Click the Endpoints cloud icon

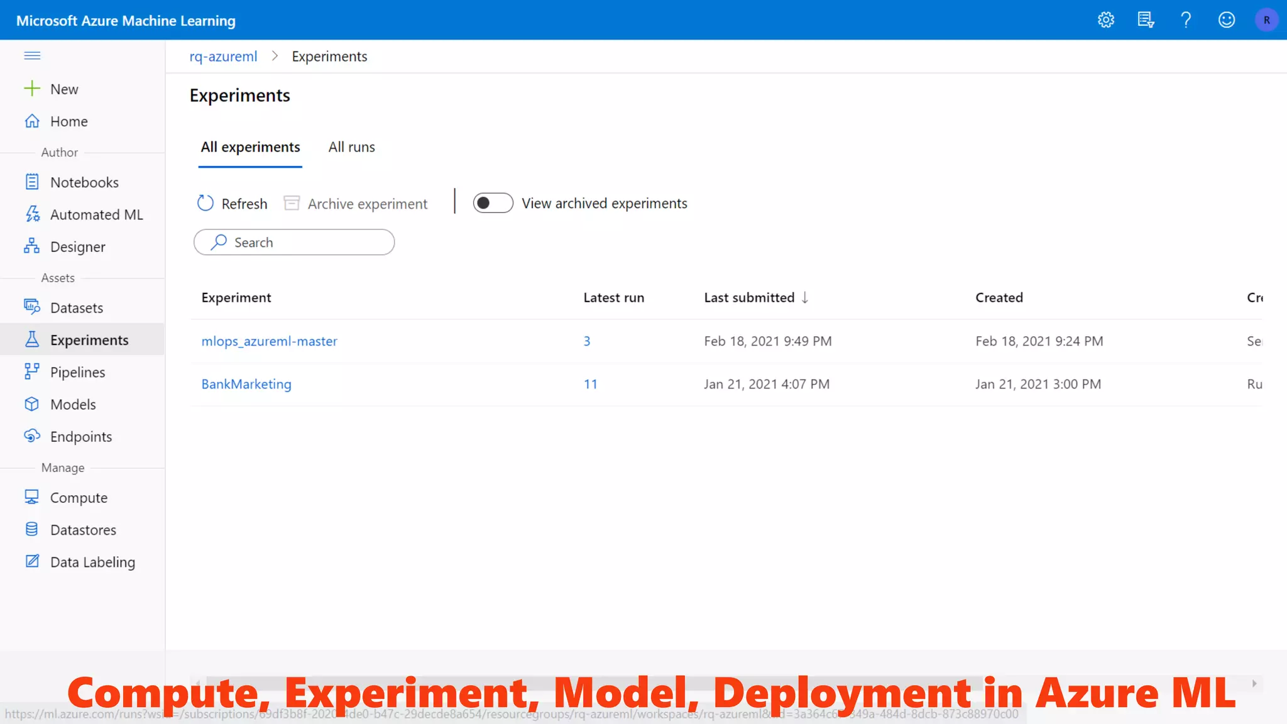pyautogui.click(x=32, y=436)
